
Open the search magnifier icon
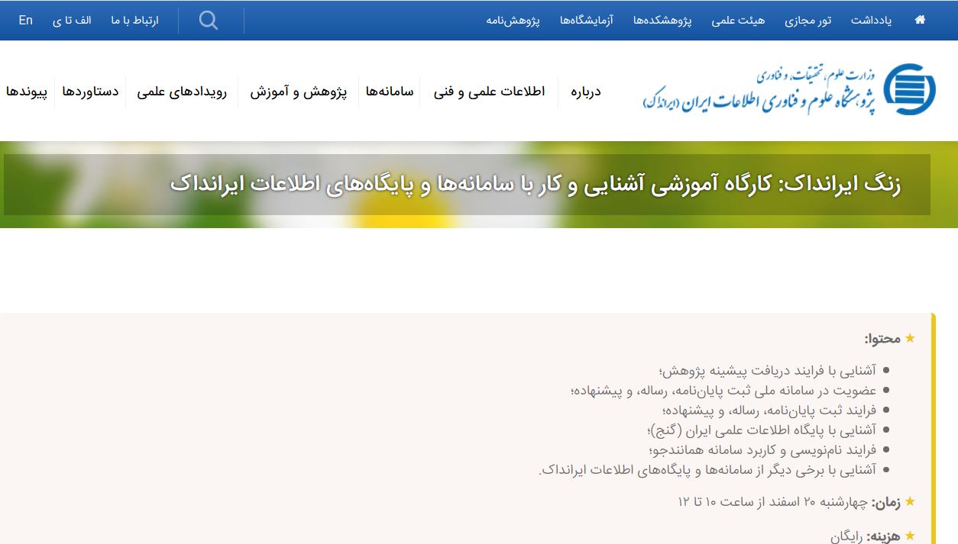[209, 21]
